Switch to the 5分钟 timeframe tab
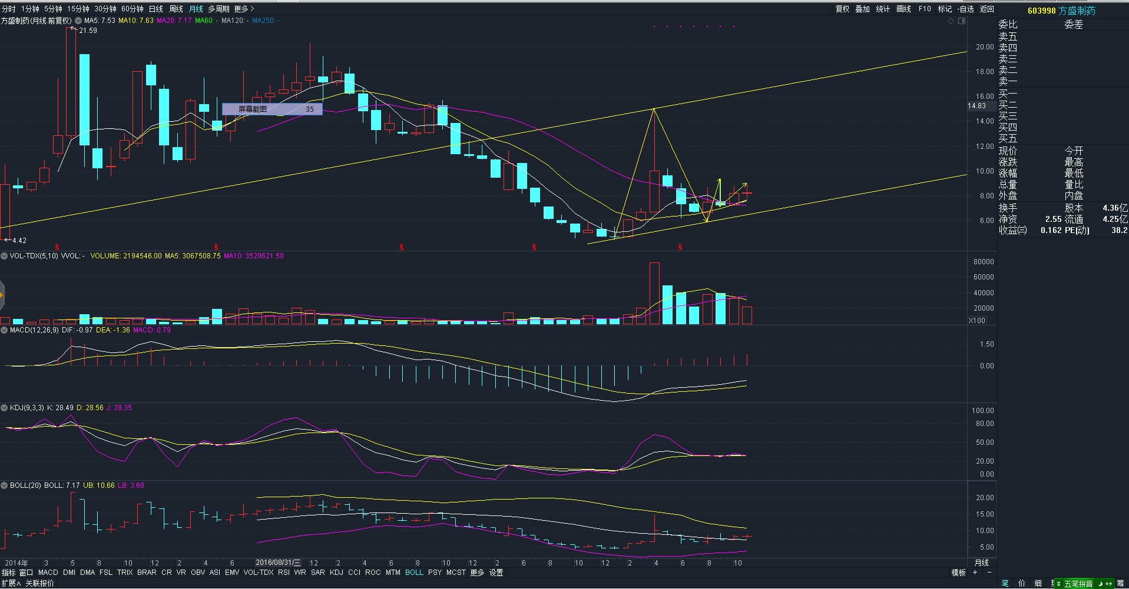The width and height of the screenshot is (1129, 589). [53, 9]
